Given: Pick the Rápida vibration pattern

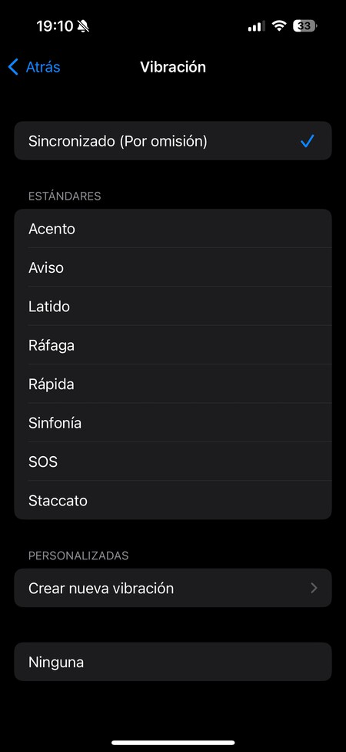Looking at the screenshot, I should tap(173, 384).
